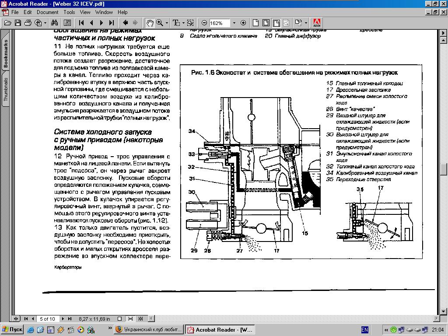Toggle the navigation pane toolbar button

coord(67,23)
